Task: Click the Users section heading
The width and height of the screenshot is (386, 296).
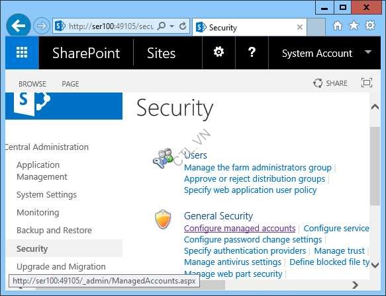Action: [x=195, y=155]
